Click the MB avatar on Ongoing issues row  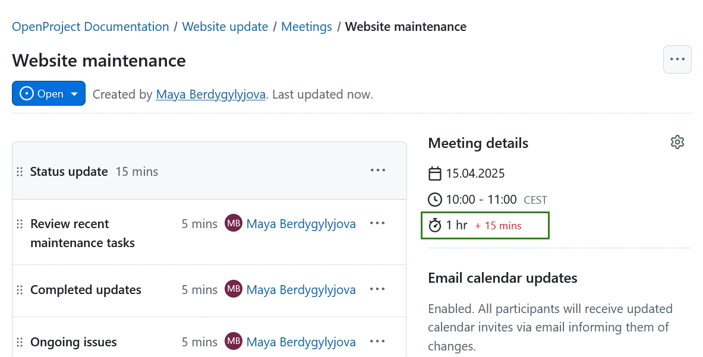click(x=234, y=342)
